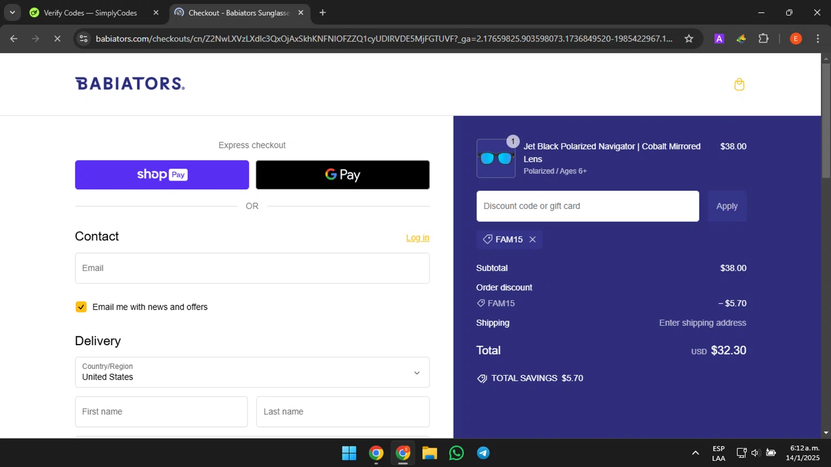Click the Apply discount button
Image resolution: width=831 pixels, height=467 pixels.
tap(727, 206)
